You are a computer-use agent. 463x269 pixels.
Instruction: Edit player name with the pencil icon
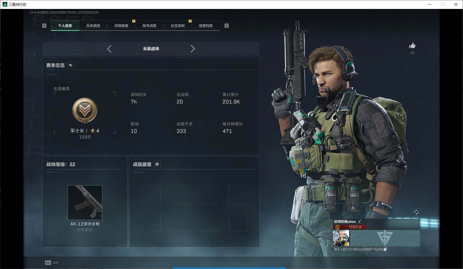(x=360, y=221)
